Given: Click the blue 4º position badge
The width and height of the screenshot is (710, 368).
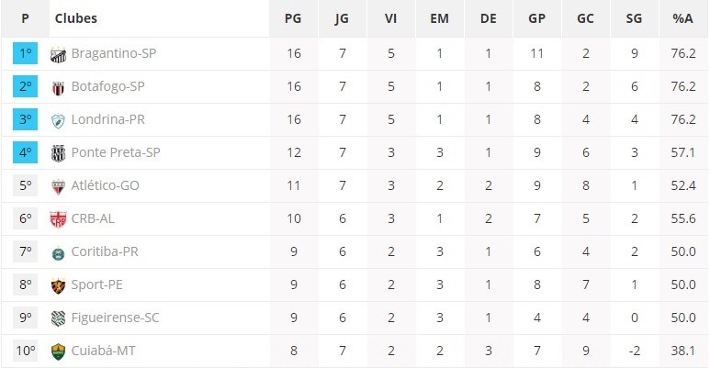Looking at the screenshot, I should (x=26, y=152).
